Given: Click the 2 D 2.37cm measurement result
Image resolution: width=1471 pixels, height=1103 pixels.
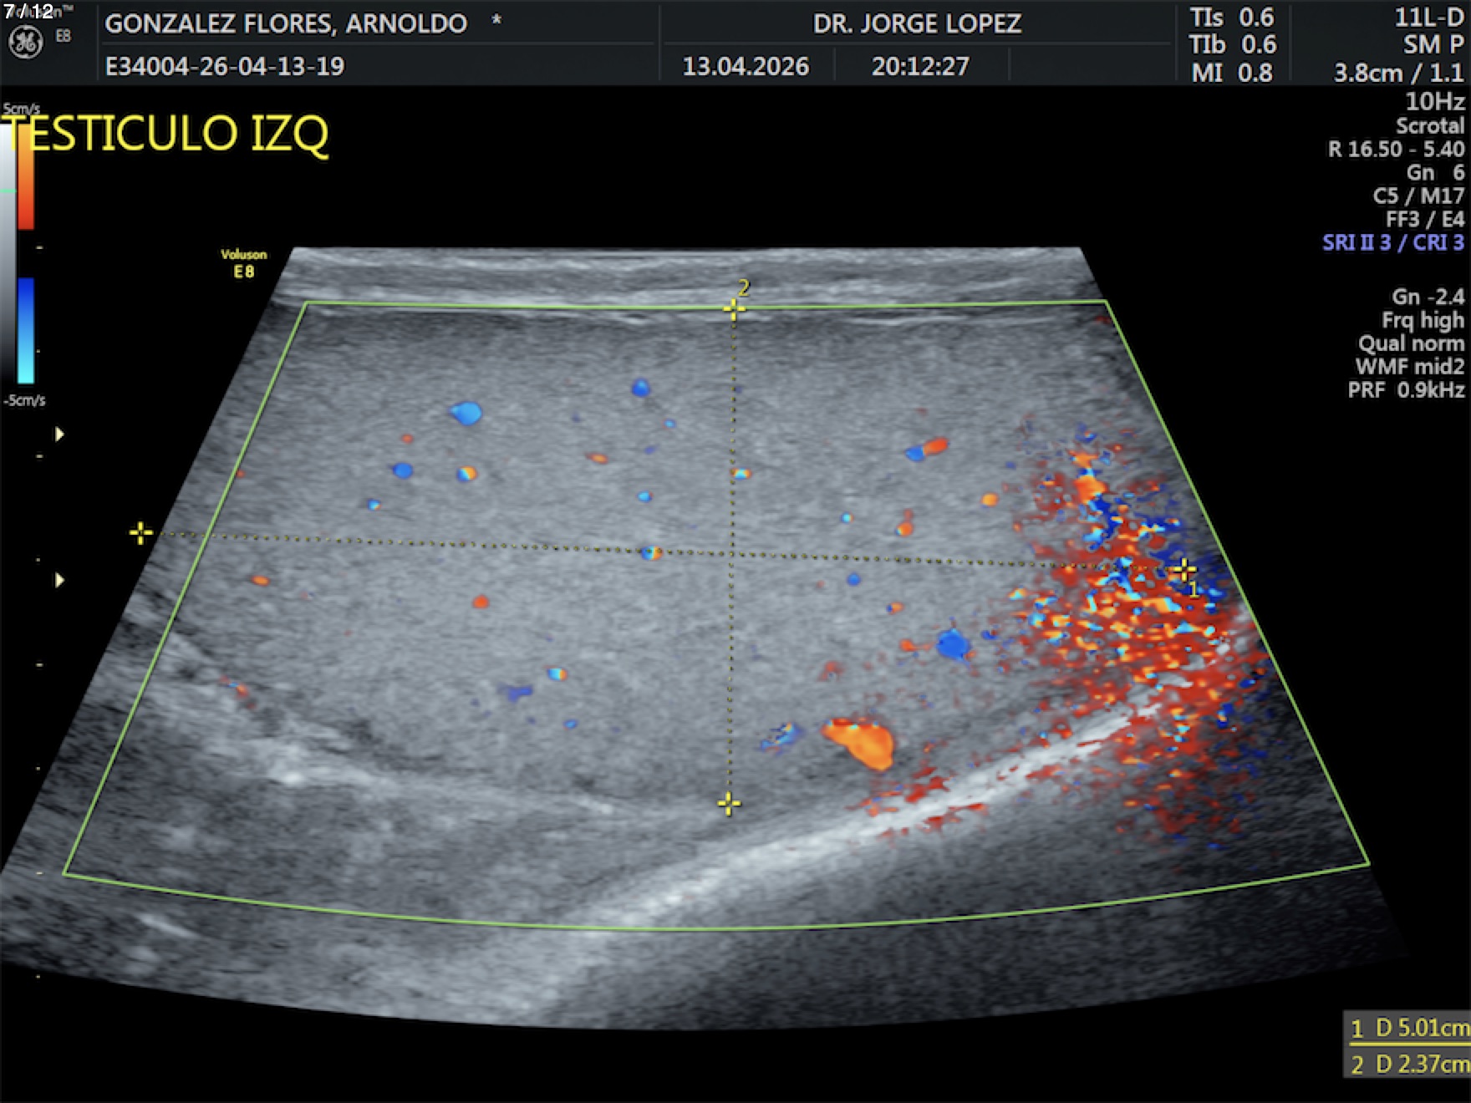Looking at the screenshot, I should (1409, 1065).
